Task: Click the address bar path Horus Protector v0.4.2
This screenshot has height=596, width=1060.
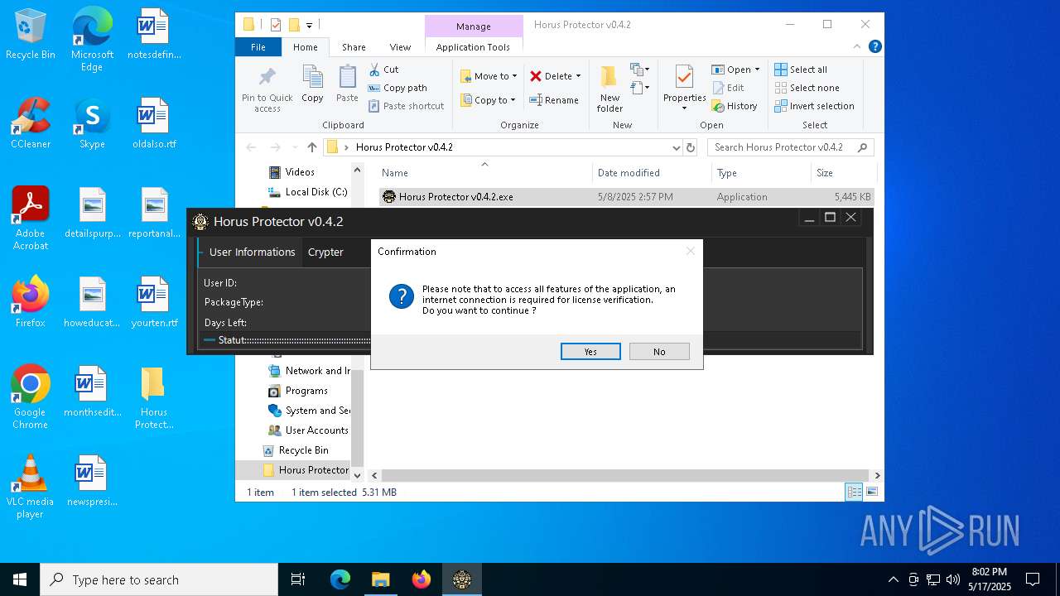Action: pos(404,147)
